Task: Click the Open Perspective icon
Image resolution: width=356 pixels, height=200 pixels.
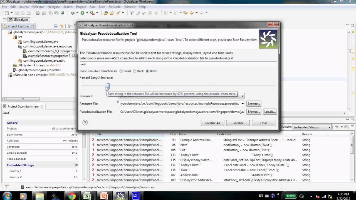Action: tap(4, 20)
